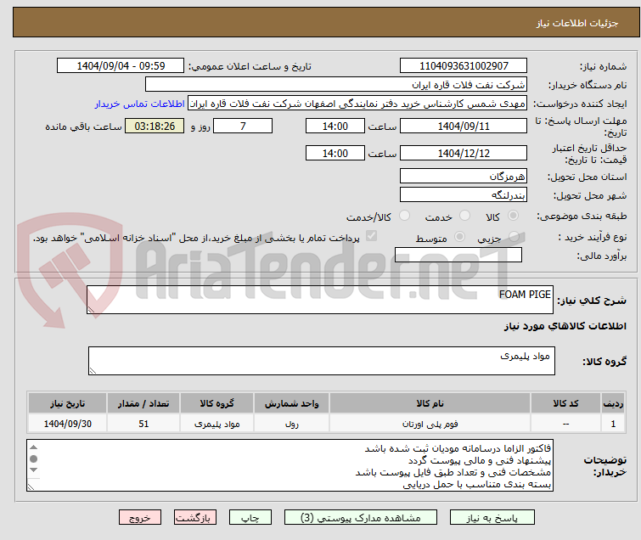Click the استان محل تحویل field هرمزگان
This screenshot has height=540, width=641.
tap(464, 177)
